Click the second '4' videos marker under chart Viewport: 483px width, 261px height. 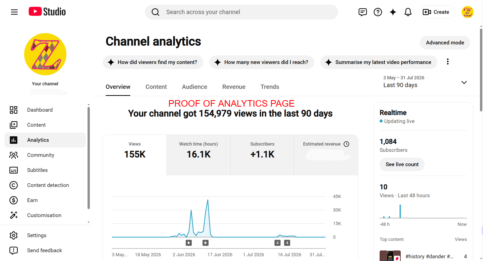coord(287,243)
